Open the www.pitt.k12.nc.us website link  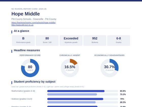[22, 25]
